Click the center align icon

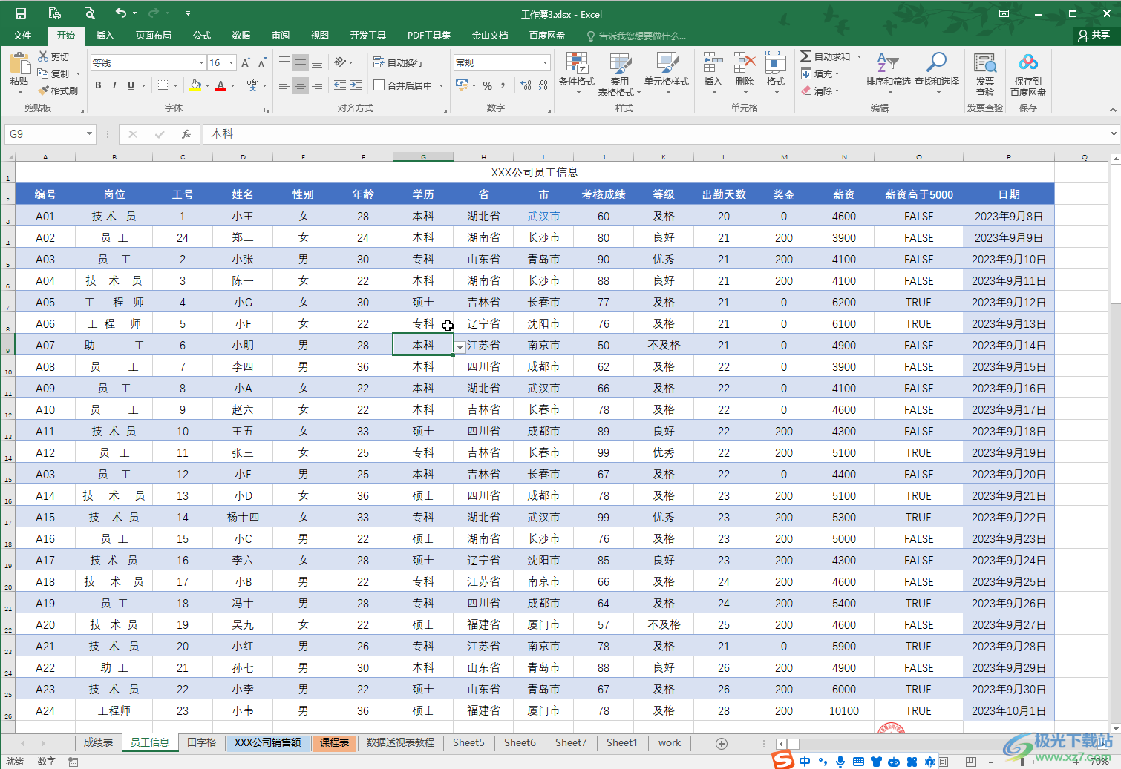click(x=301, y=85)
